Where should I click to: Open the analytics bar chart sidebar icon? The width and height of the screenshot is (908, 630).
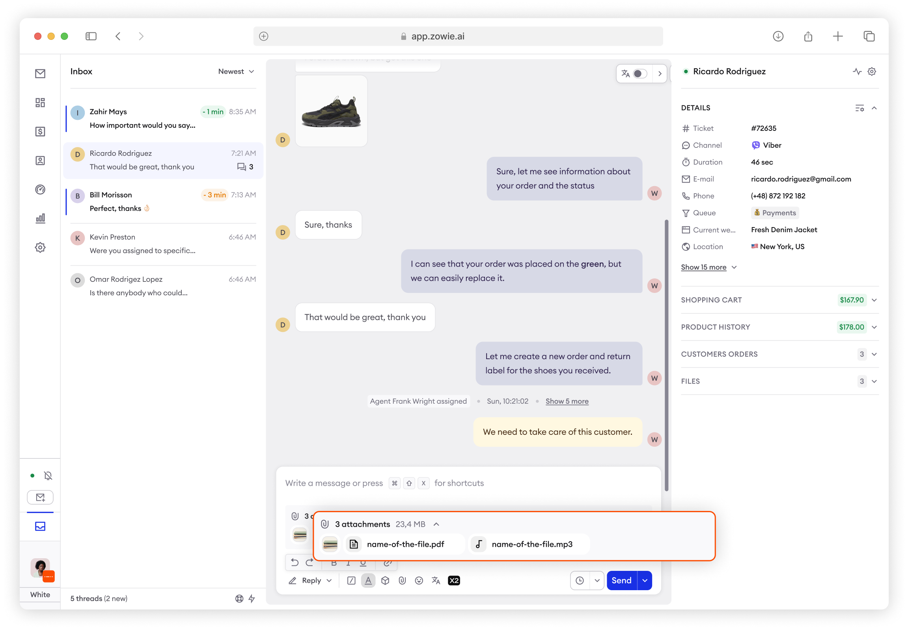tap(40, 218)
